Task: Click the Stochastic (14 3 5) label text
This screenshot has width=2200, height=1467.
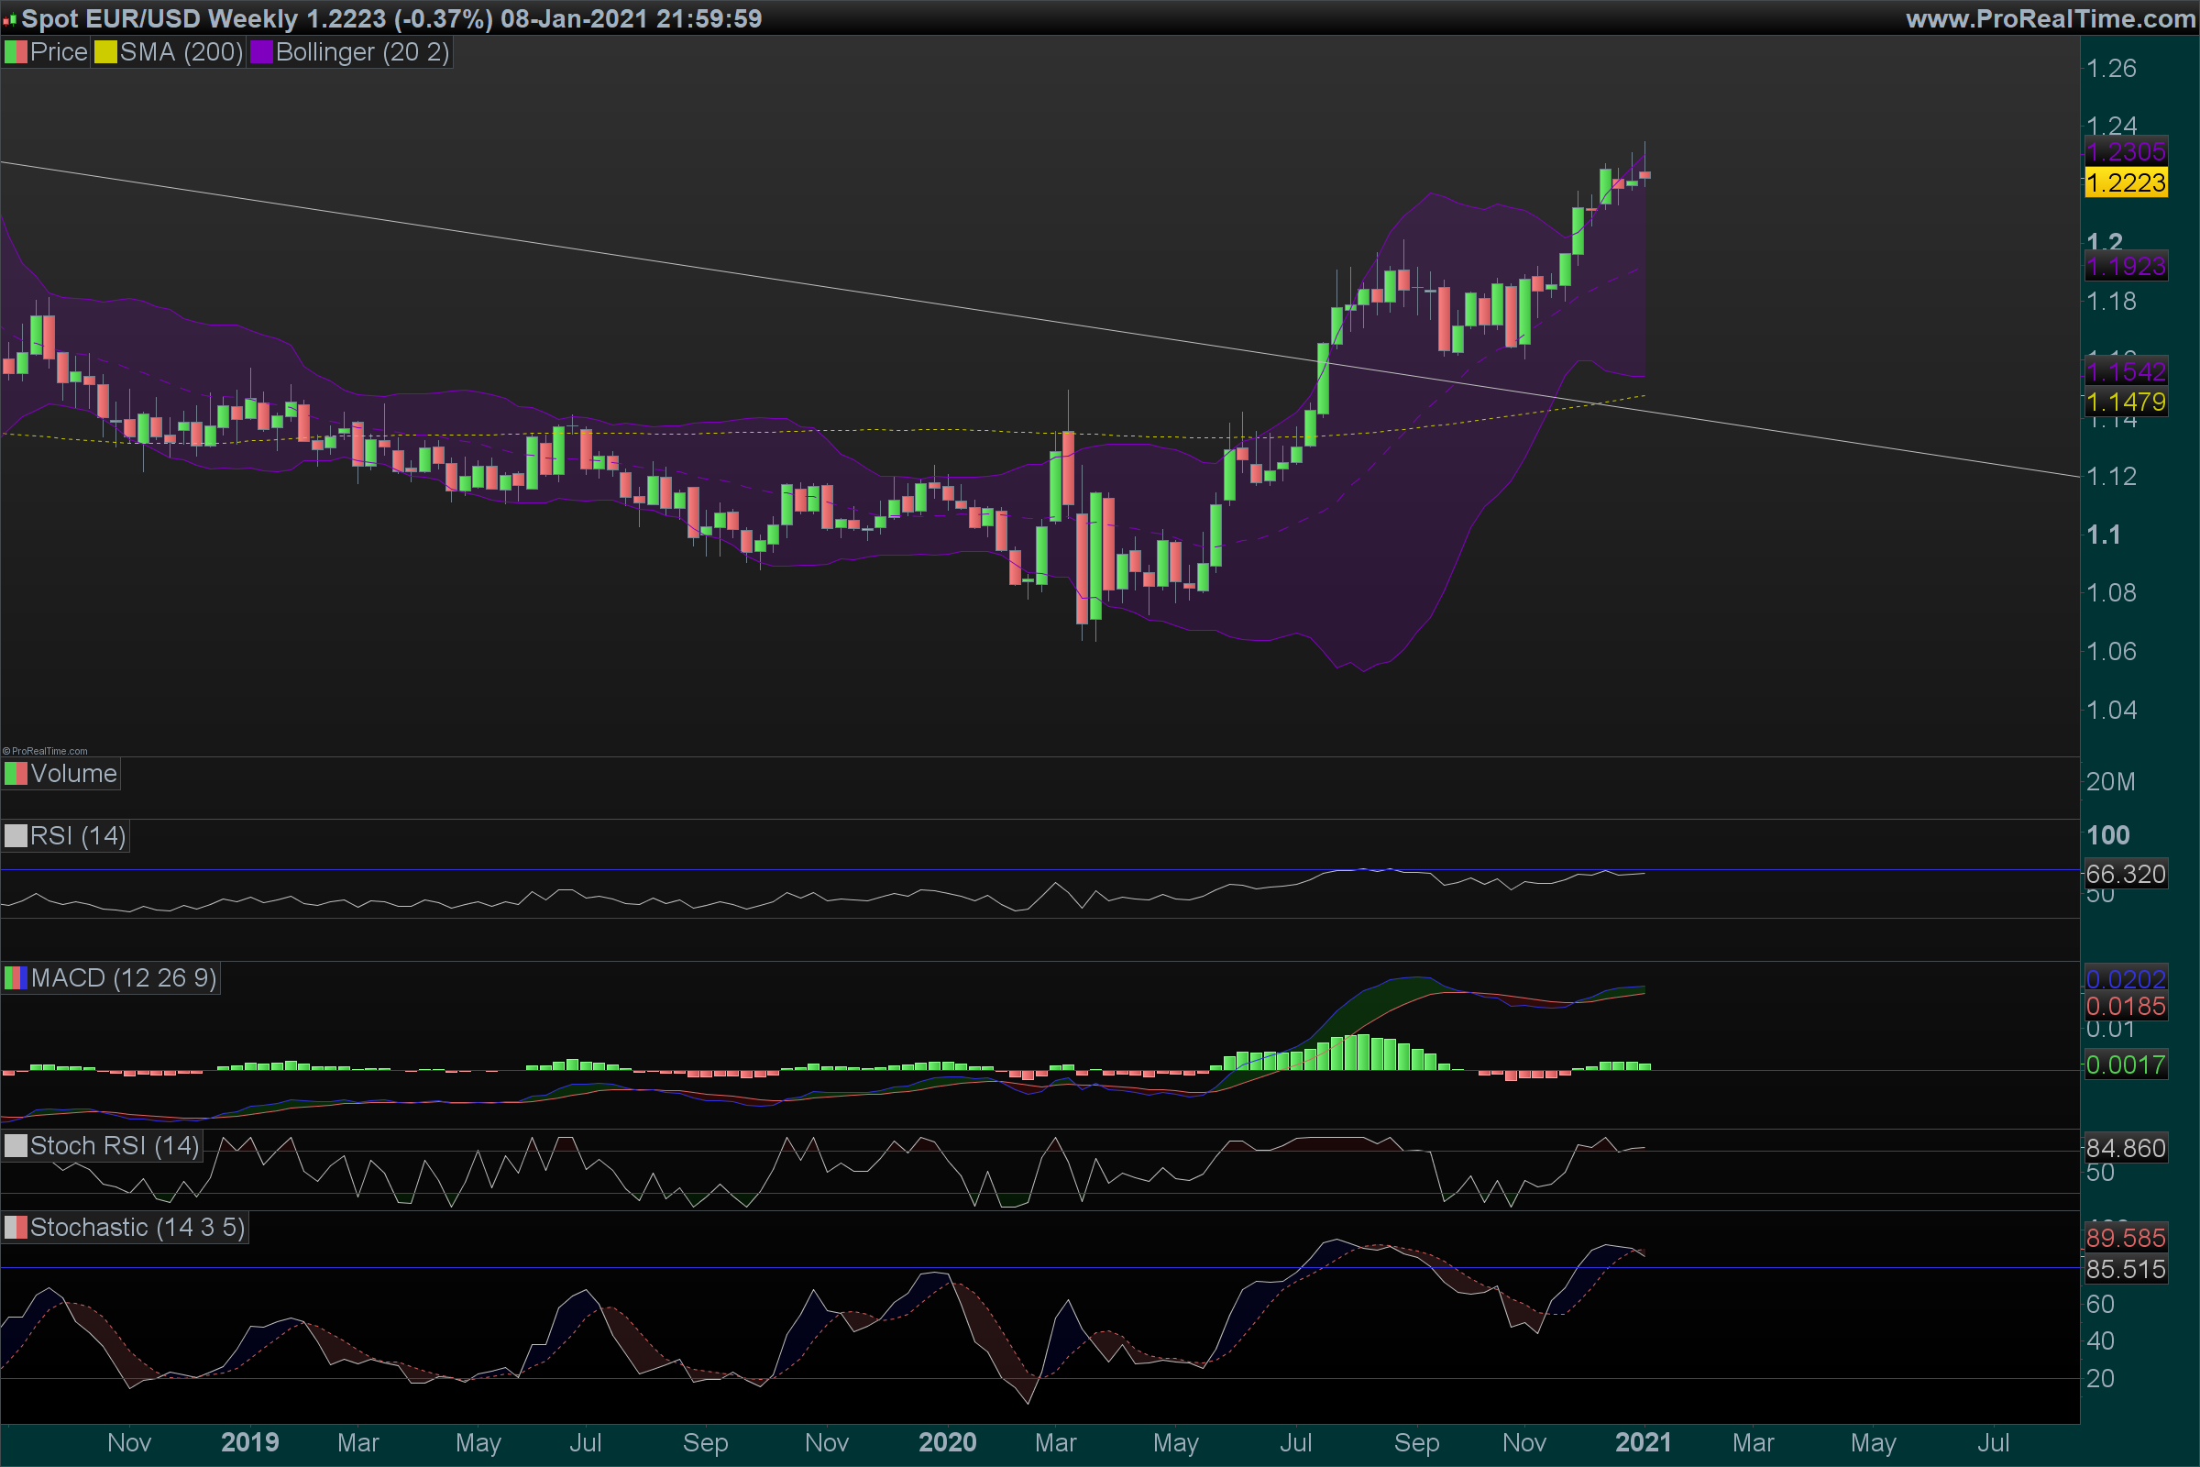Action: (x=137, y=1228)
